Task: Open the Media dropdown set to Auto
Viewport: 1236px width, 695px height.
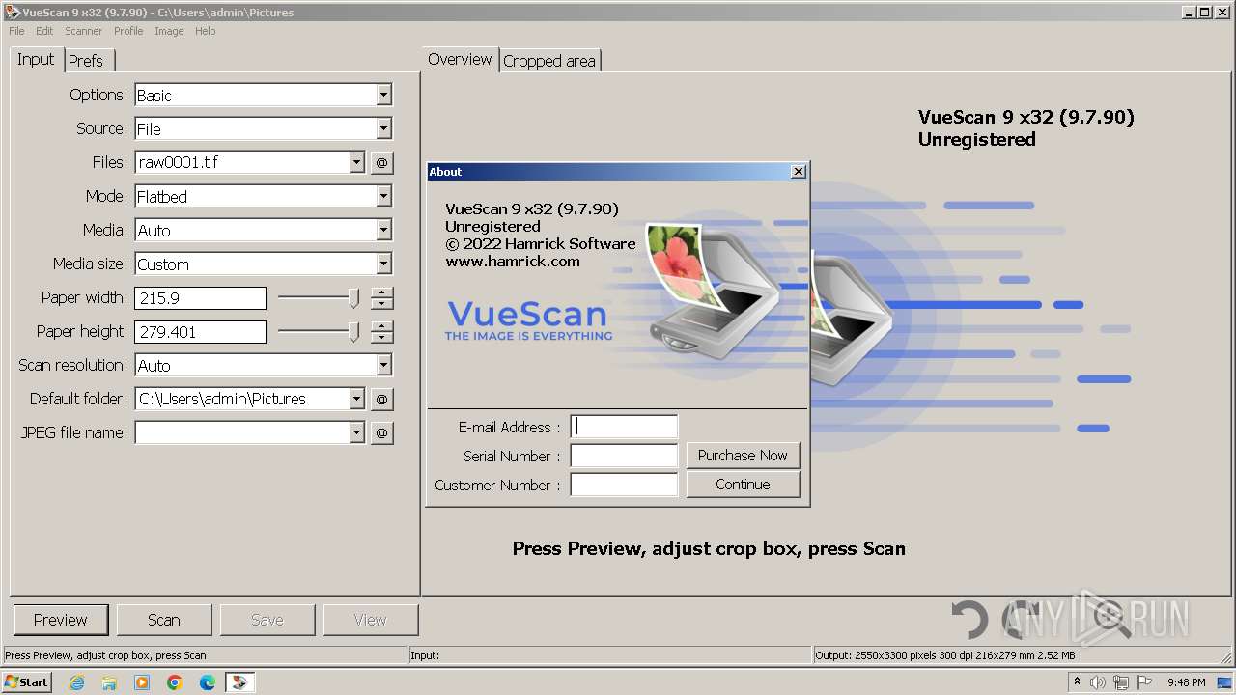Action: (x=383, y=230)
